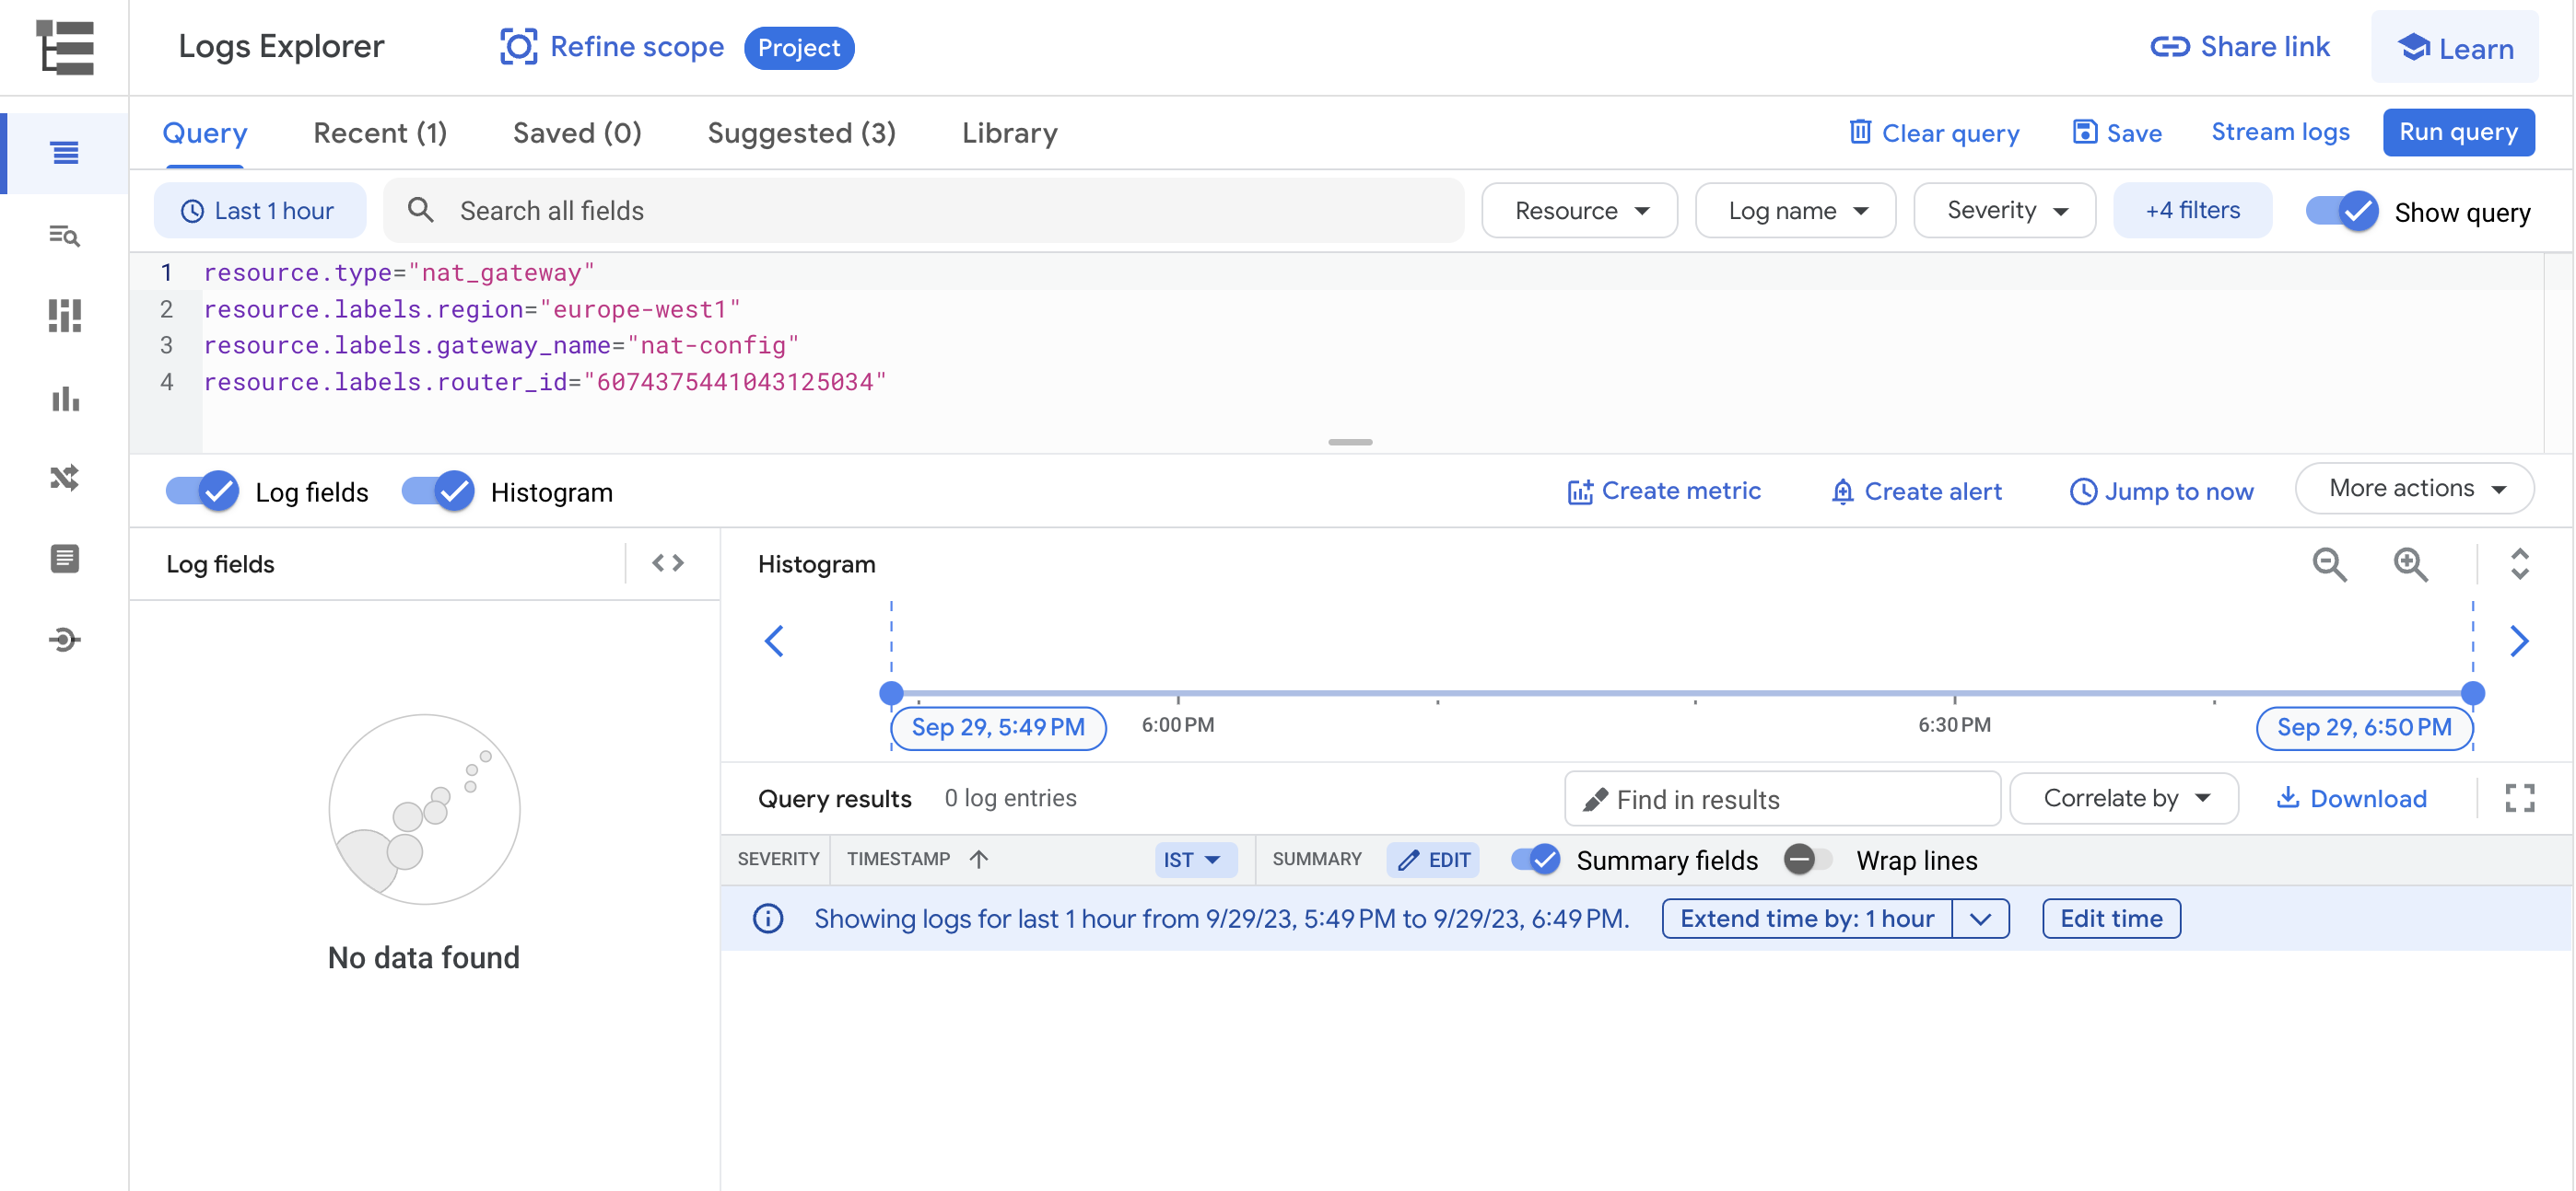Open the Resource dropdown filter
The image size is (2576, 1191).
[x=1577, y=210]
